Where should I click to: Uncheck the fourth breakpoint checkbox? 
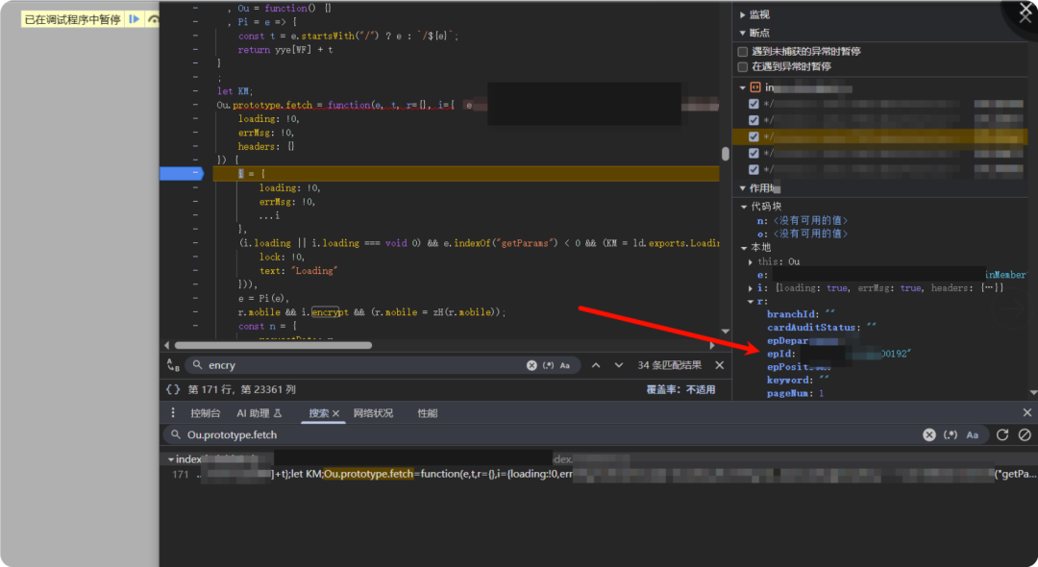tap(754, 154)
